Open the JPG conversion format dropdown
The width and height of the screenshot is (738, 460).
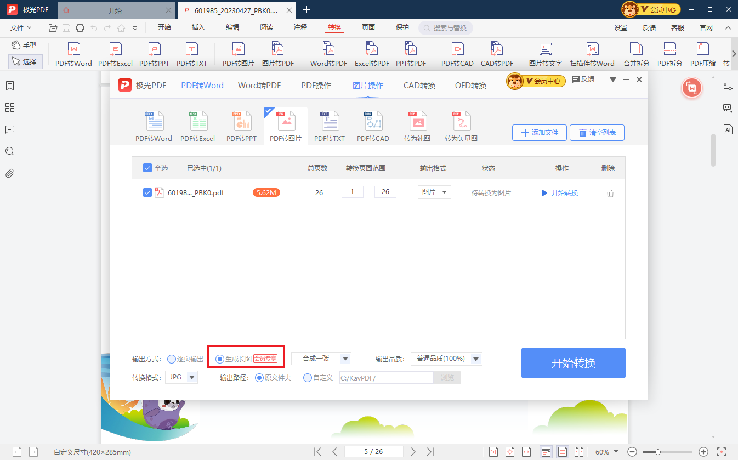click(181, 377)
